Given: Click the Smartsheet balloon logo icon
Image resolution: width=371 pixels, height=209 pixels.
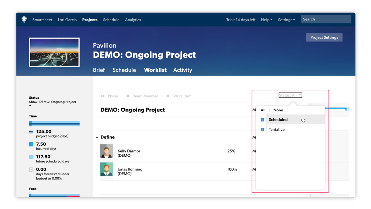Looking at the screenshot, I should click(x=24, y=20).
